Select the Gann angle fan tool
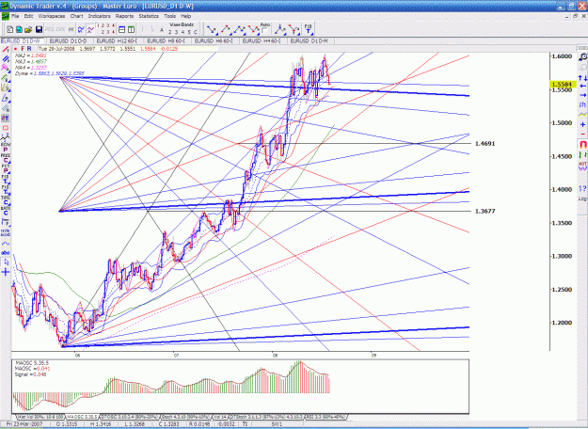The image size is (588, 429). (6, 87)
